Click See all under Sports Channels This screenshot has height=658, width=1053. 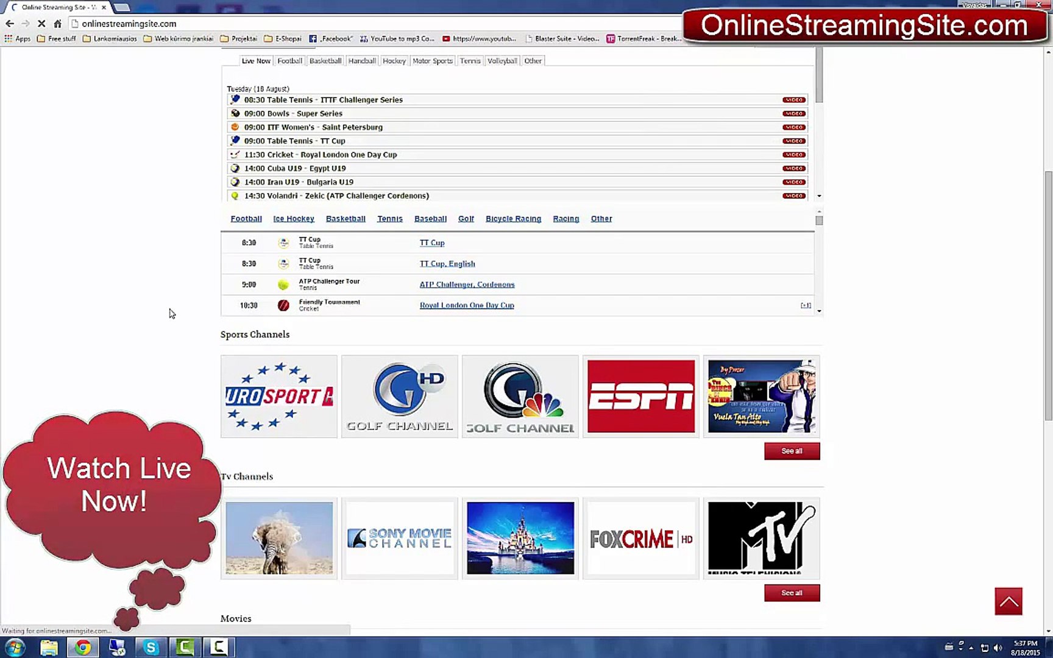click(x=792, y=451)
